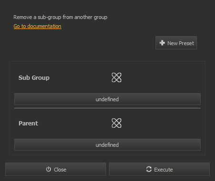Click the Parent selection picker icon
This screenshot has height=181, width=215.
117,123
